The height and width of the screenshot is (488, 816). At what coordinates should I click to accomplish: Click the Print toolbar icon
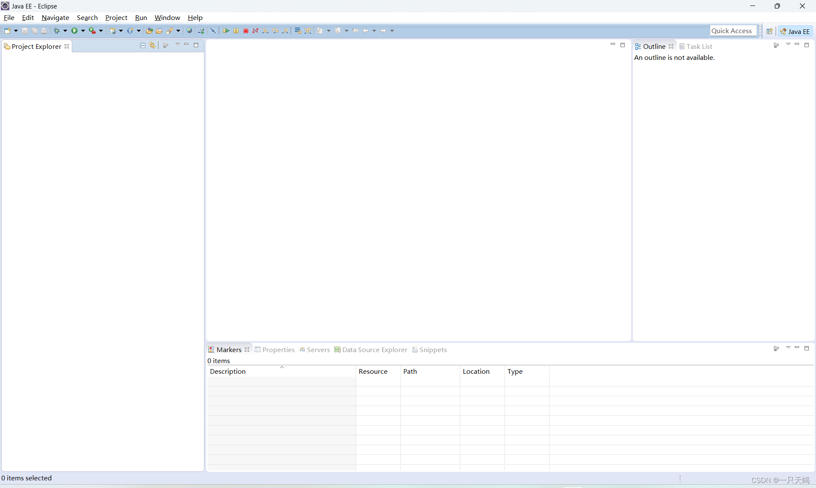click(x=44, y=31)
